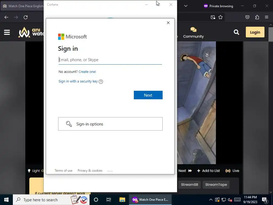Click the site search magnifier icon
The width and height of the screenshot is (273, 205).
coord(236,32)
